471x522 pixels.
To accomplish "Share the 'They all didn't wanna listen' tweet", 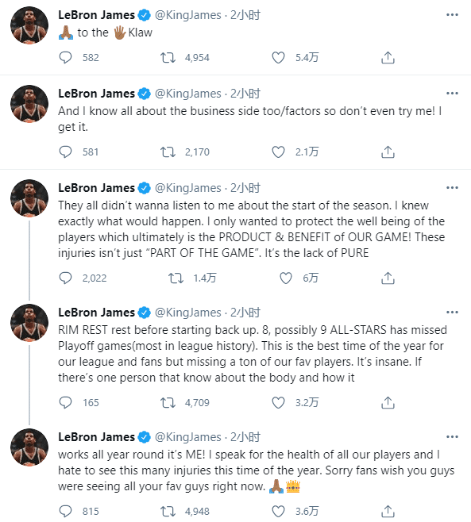I will [388, 278].
